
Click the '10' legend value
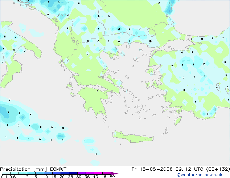(45, 177)
